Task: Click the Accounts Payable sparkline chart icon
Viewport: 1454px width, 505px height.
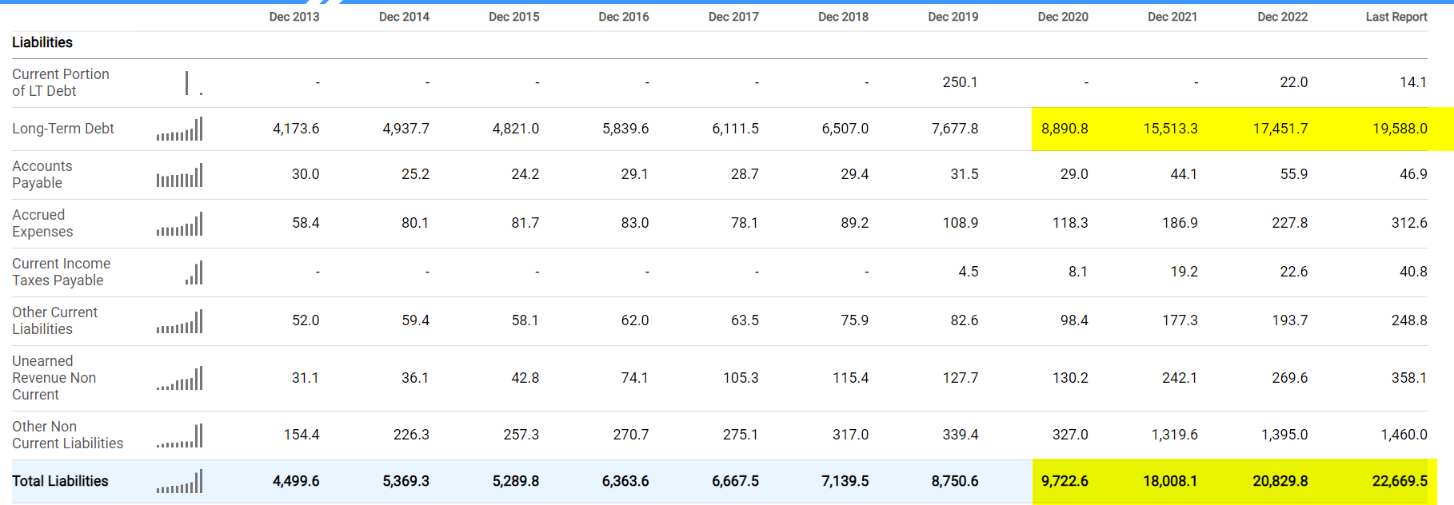Action: click(x=180, y=175)
